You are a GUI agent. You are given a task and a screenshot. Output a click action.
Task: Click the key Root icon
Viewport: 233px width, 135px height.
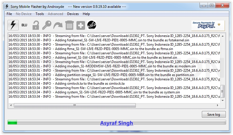pos(47,25)
